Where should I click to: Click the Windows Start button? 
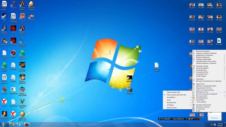pos(3,125)
